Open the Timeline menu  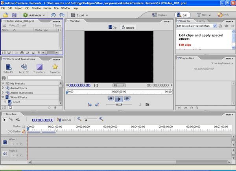(x=36, y=8)
